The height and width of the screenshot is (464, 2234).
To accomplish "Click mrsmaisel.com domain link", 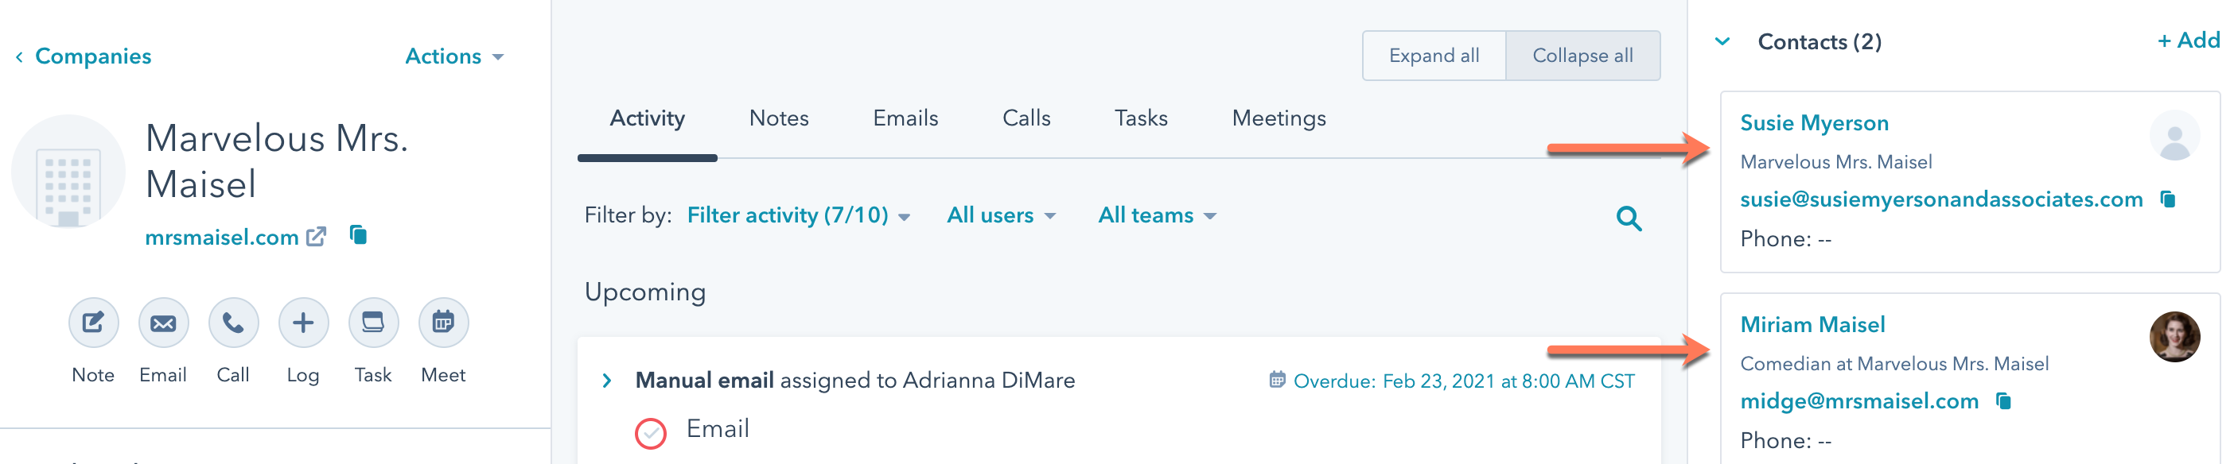I will (x=221, y=238).
